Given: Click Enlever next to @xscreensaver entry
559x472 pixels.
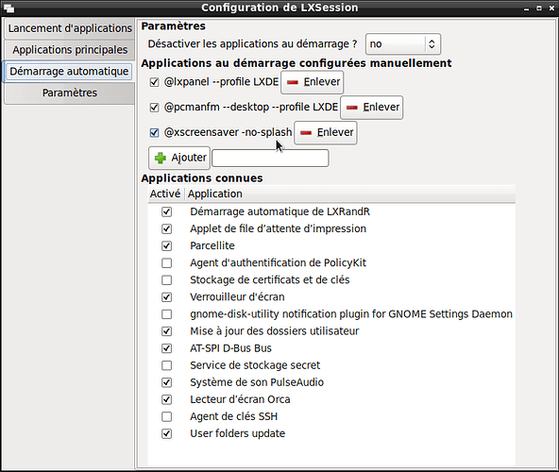Looking at the screenshot, I should click(x=326, y=132).
